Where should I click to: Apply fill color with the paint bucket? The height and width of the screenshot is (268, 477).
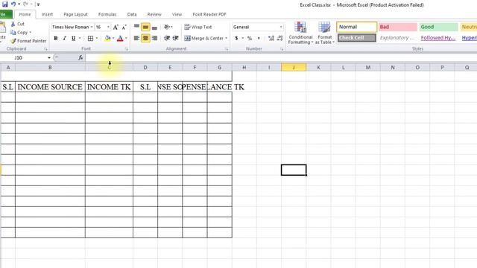[107, 38]
